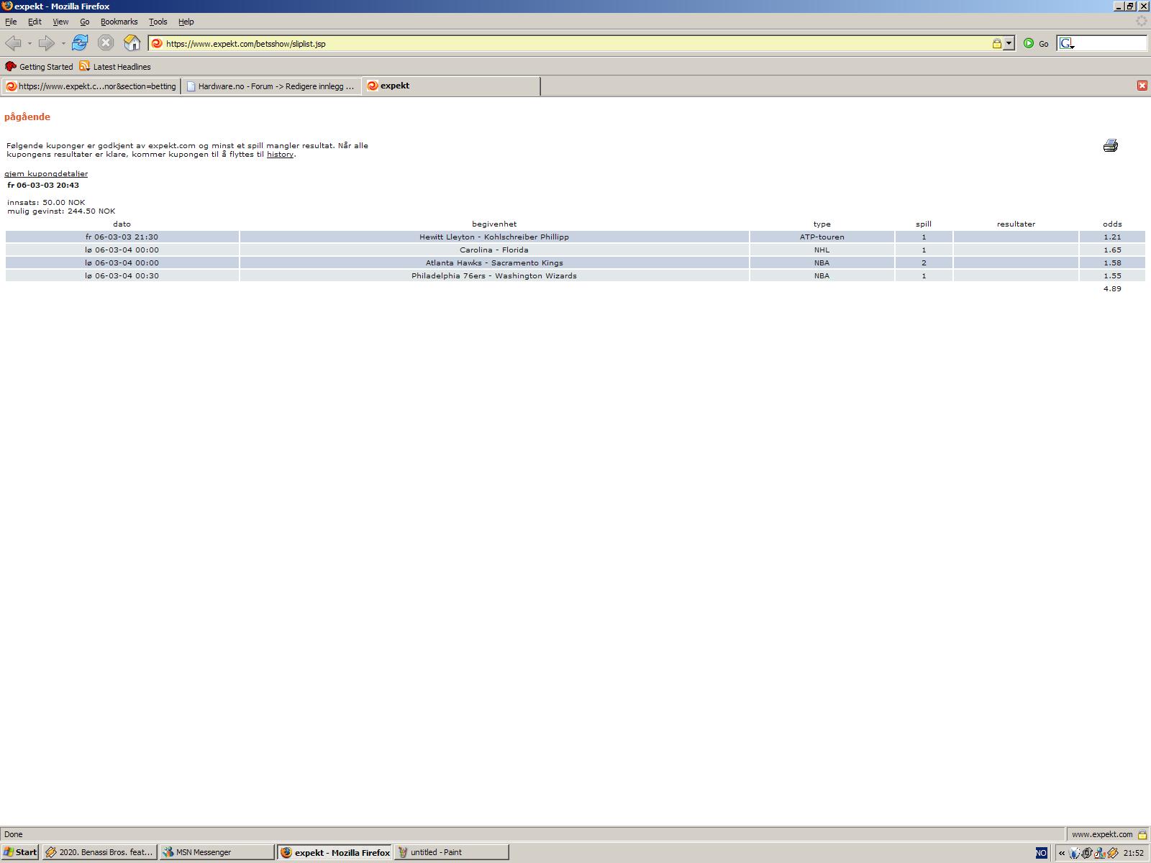Open the File menu
This screenshot has height=863, width=1151.
click(11, 22)
